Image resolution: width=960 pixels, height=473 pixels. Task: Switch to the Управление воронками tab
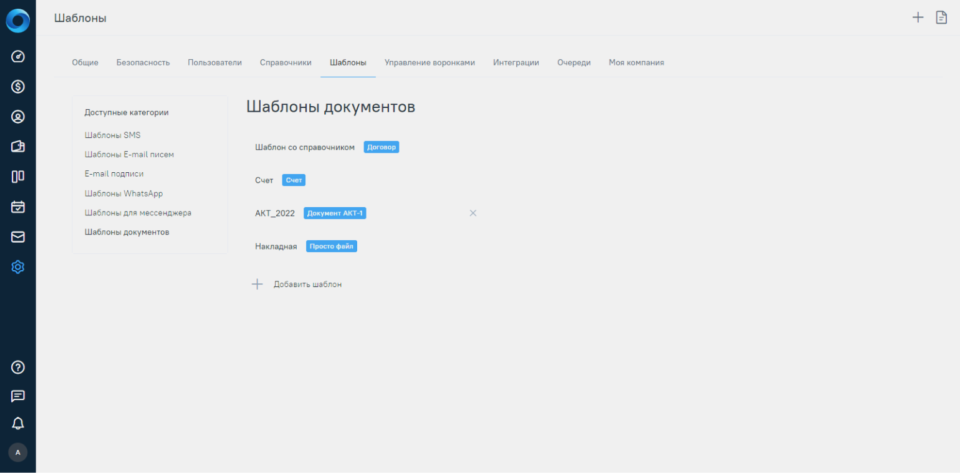(430, 62)
